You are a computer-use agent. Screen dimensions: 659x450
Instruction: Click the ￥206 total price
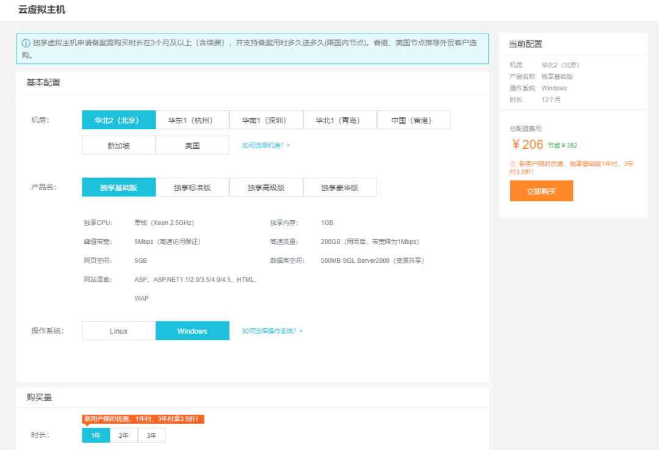pyautogui.click(x=527, y=145)
